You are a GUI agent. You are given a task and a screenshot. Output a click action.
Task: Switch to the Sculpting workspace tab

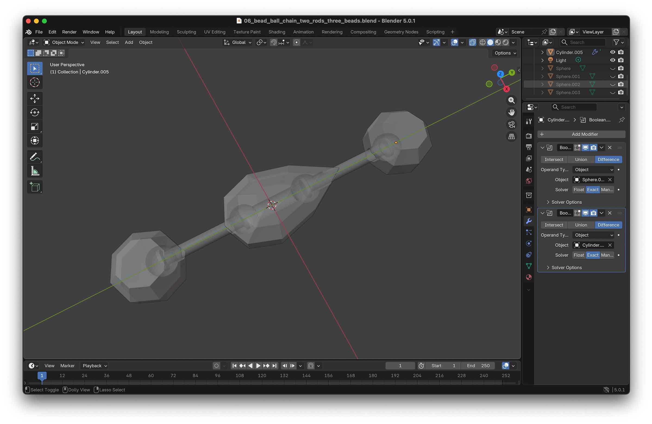coord(186,32)
